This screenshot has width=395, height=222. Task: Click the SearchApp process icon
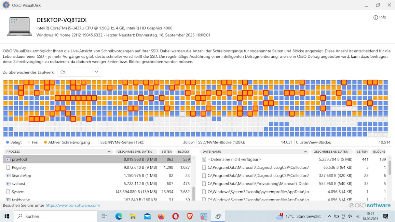[x=8, y=176]
